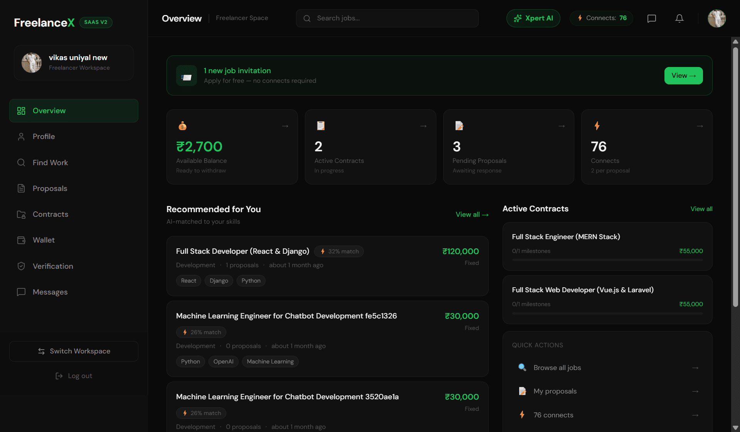Open arrow on Active Contracts stat card

pos(424,126)
